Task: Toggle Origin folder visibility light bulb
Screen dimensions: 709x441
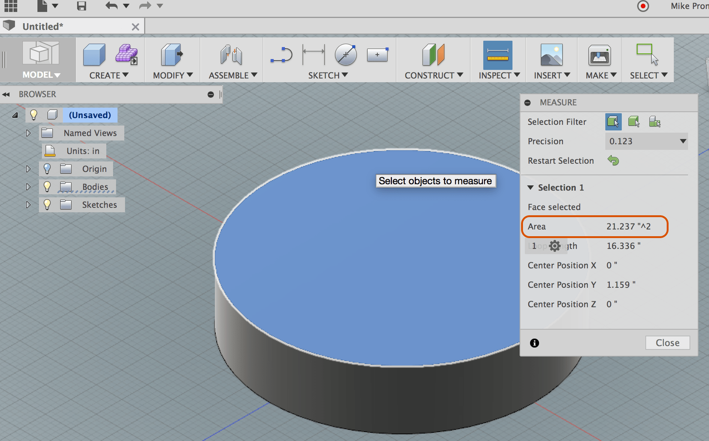Action: coord(47,169)
